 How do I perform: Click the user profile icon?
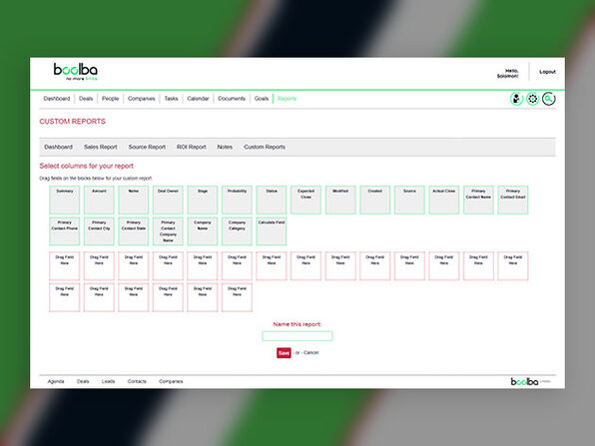(x=516, y=99)
